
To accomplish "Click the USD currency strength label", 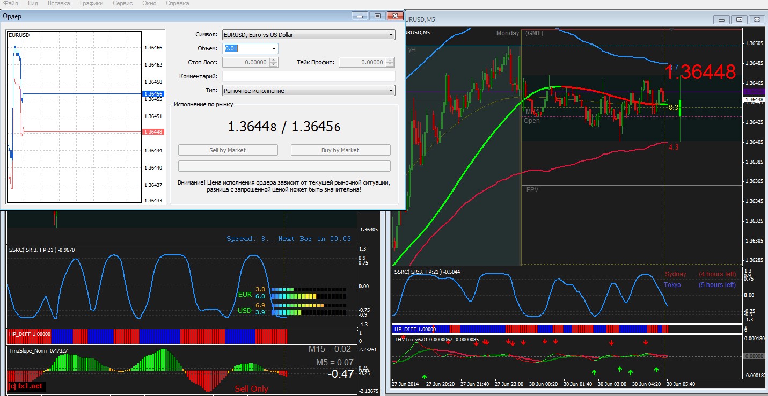I will click(x=245, y=311).
